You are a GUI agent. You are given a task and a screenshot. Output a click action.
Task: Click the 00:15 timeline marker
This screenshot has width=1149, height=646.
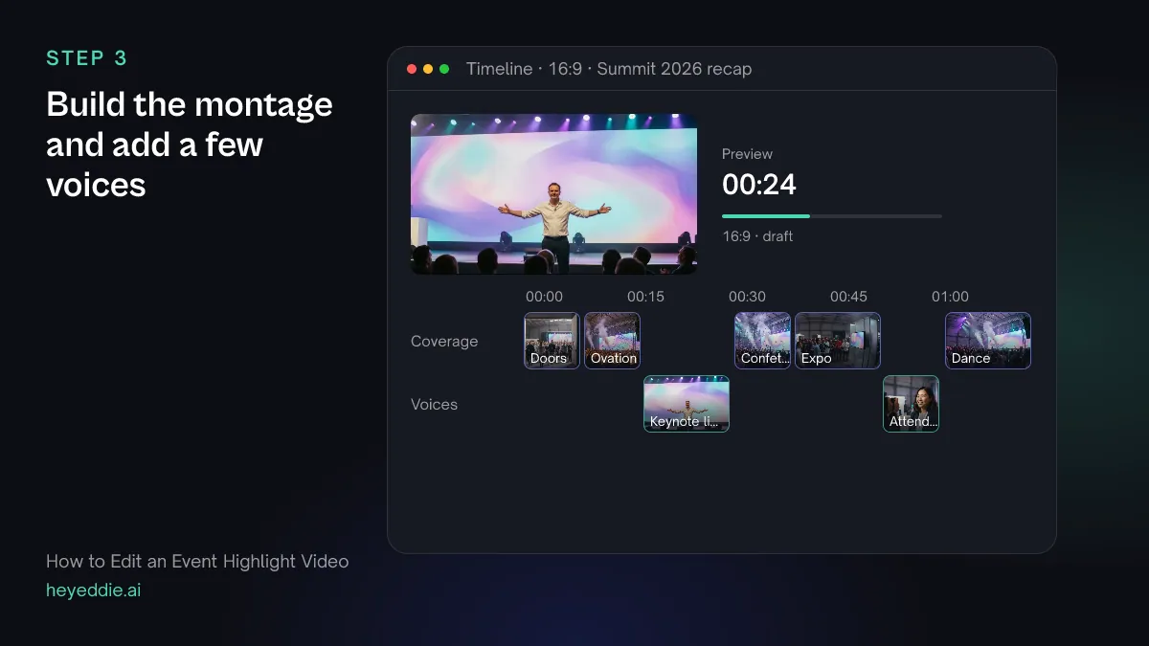(x=646, y=297)
